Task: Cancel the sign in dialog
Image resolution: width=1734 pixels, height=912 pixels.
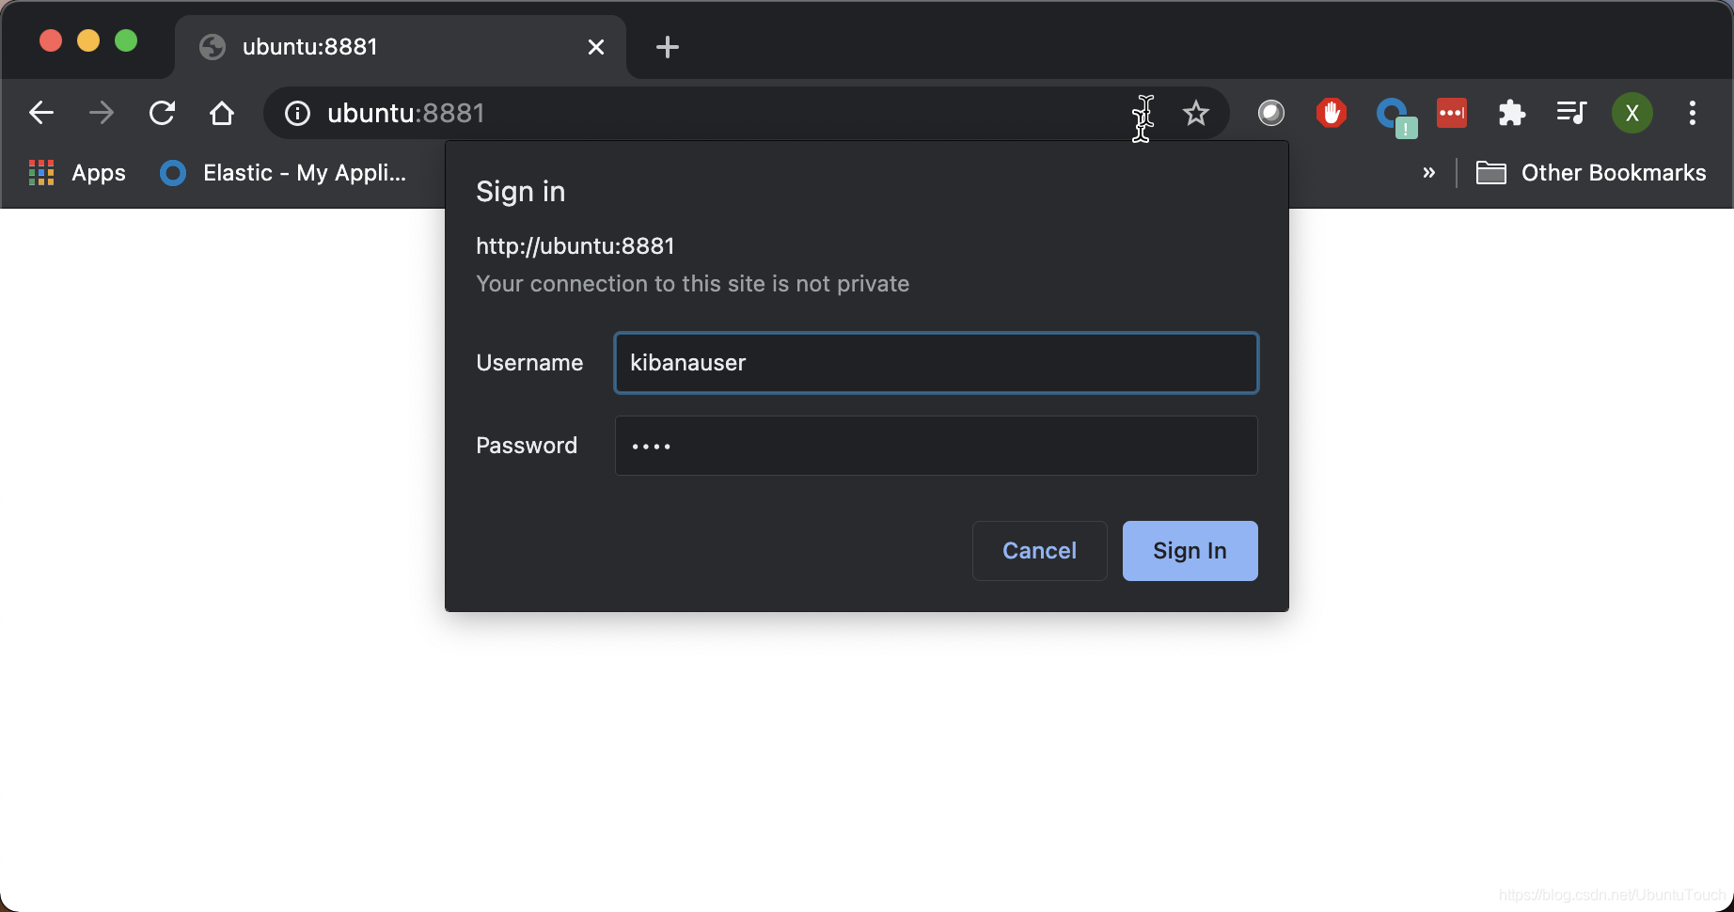Action: [1040, 551]
